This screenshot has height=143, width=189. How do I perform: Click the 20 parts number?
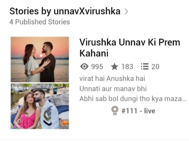155,67
